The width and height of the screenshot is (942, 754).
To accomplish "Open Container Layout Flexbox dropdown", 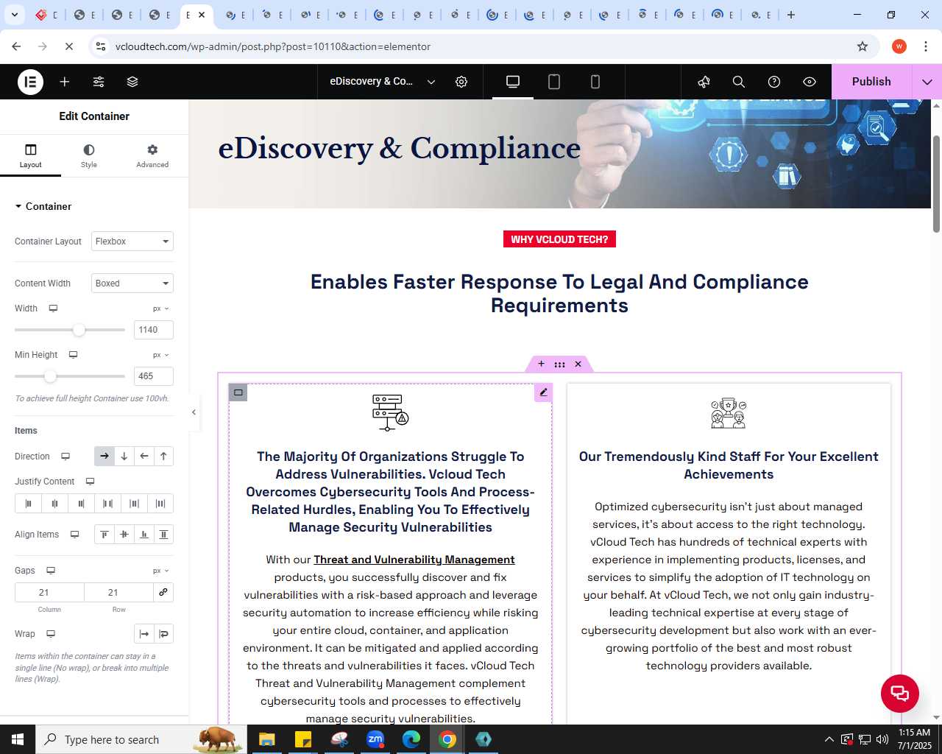I will click(132, 242).
